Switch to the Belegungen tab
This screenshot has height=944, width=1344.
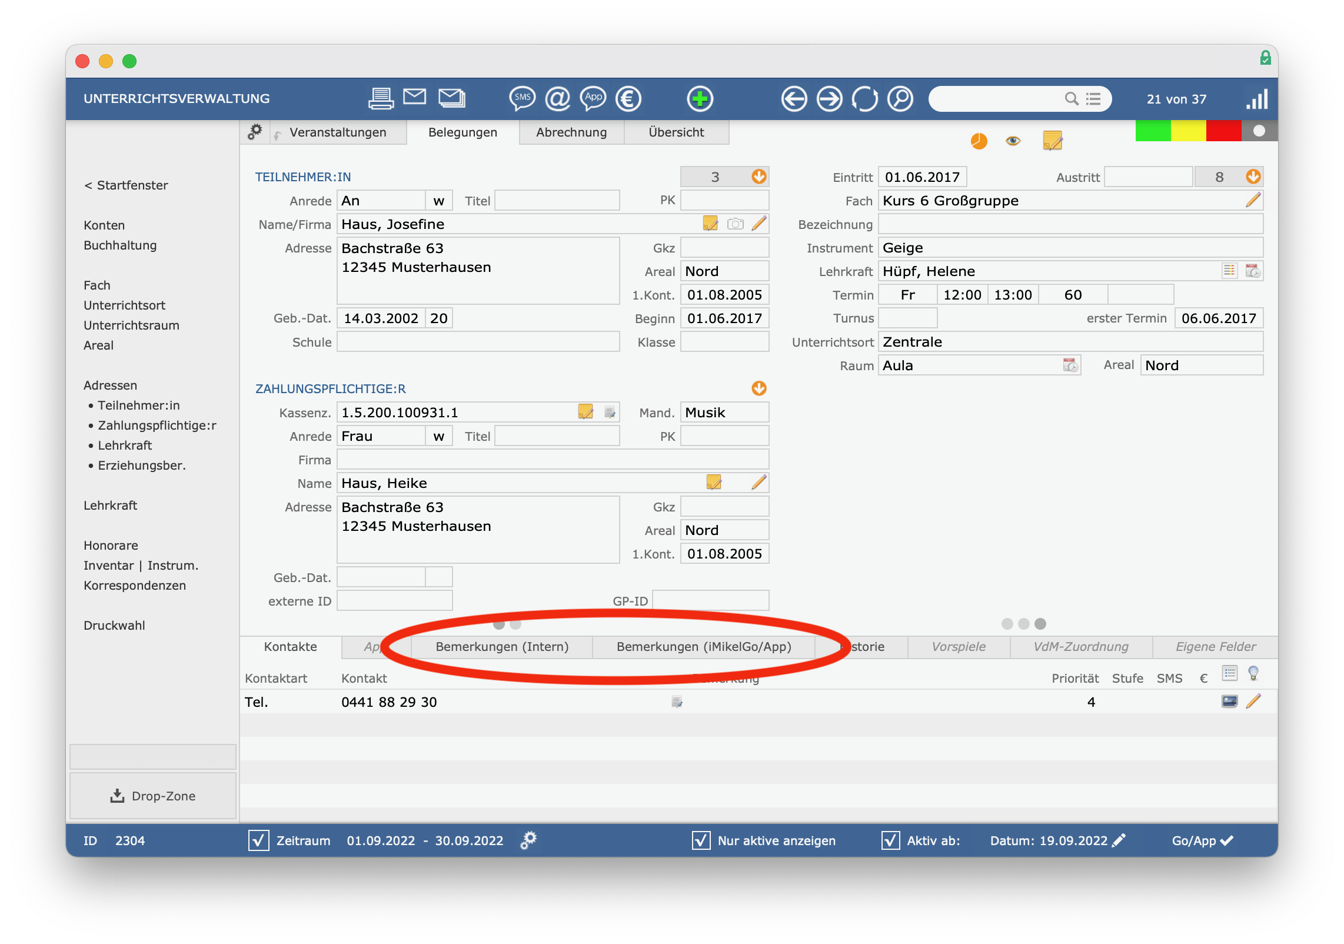[463, 132]
